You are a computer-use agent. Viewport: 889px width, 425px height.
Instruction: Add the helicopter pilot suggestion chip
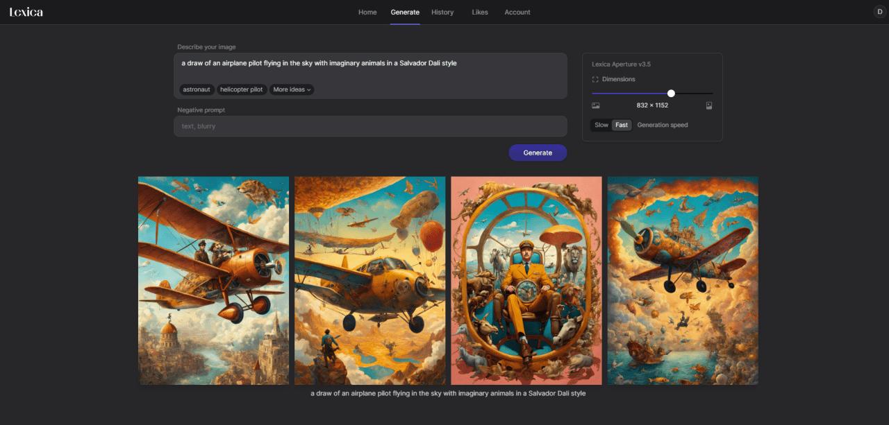[x=242, y=89]
